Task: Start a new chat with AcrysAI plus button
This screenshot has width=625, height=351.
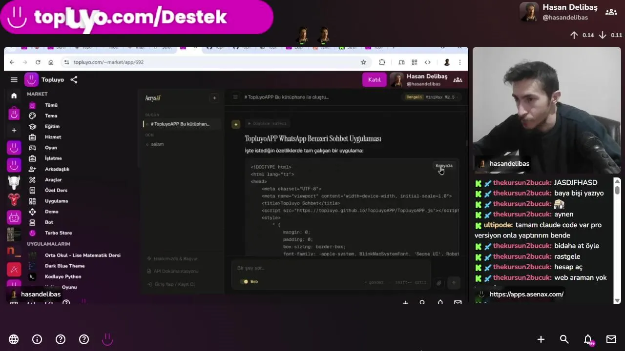Action: click(214, 98)
